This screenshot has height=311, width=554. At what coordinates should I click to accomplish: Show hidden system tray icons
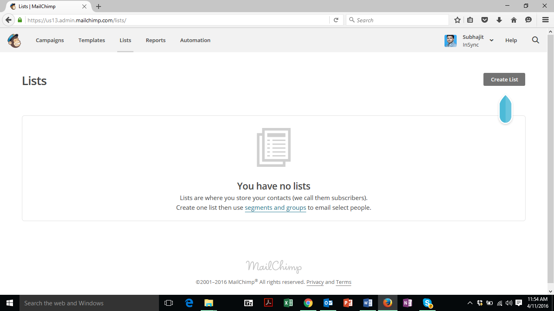pos(470,303)
